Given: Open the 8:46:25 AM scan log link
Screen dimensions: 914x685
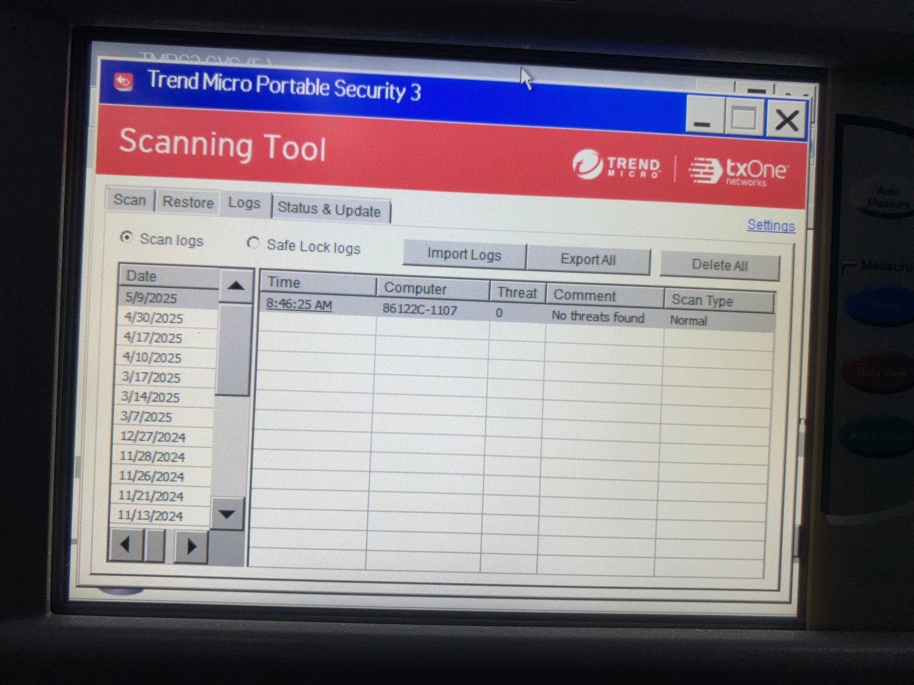Looking at the screenshot, I should click(299, 305).
